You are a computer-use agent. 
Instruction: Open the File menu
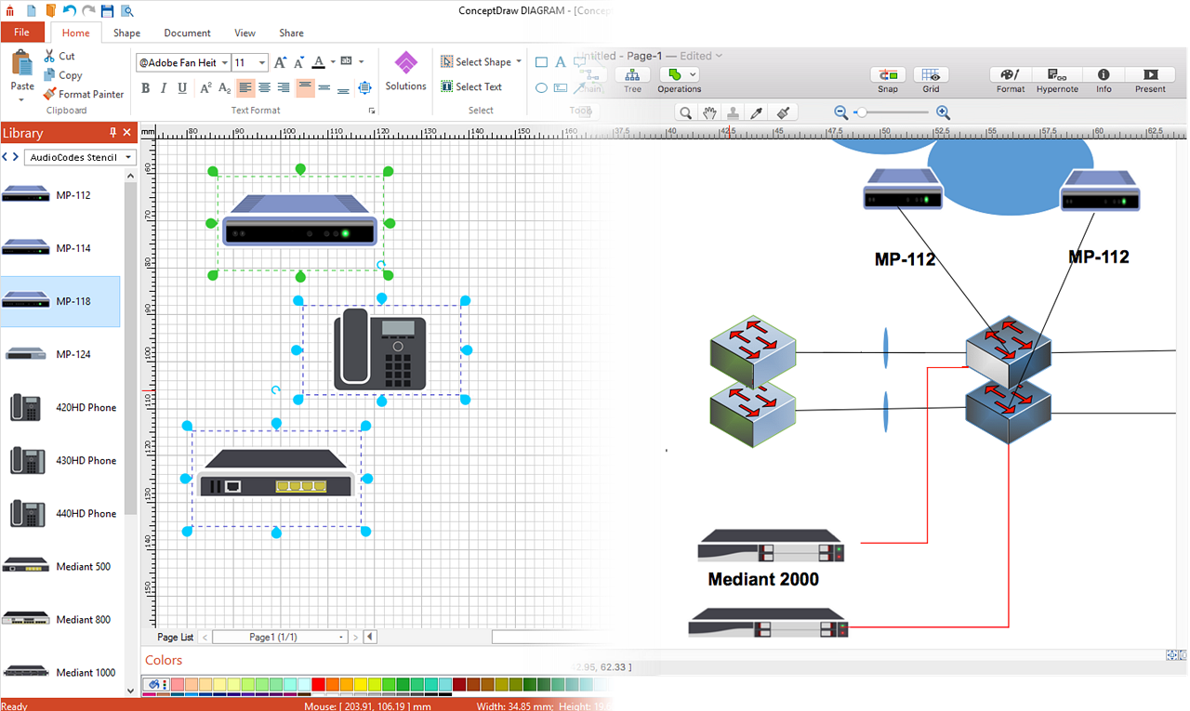21,33
